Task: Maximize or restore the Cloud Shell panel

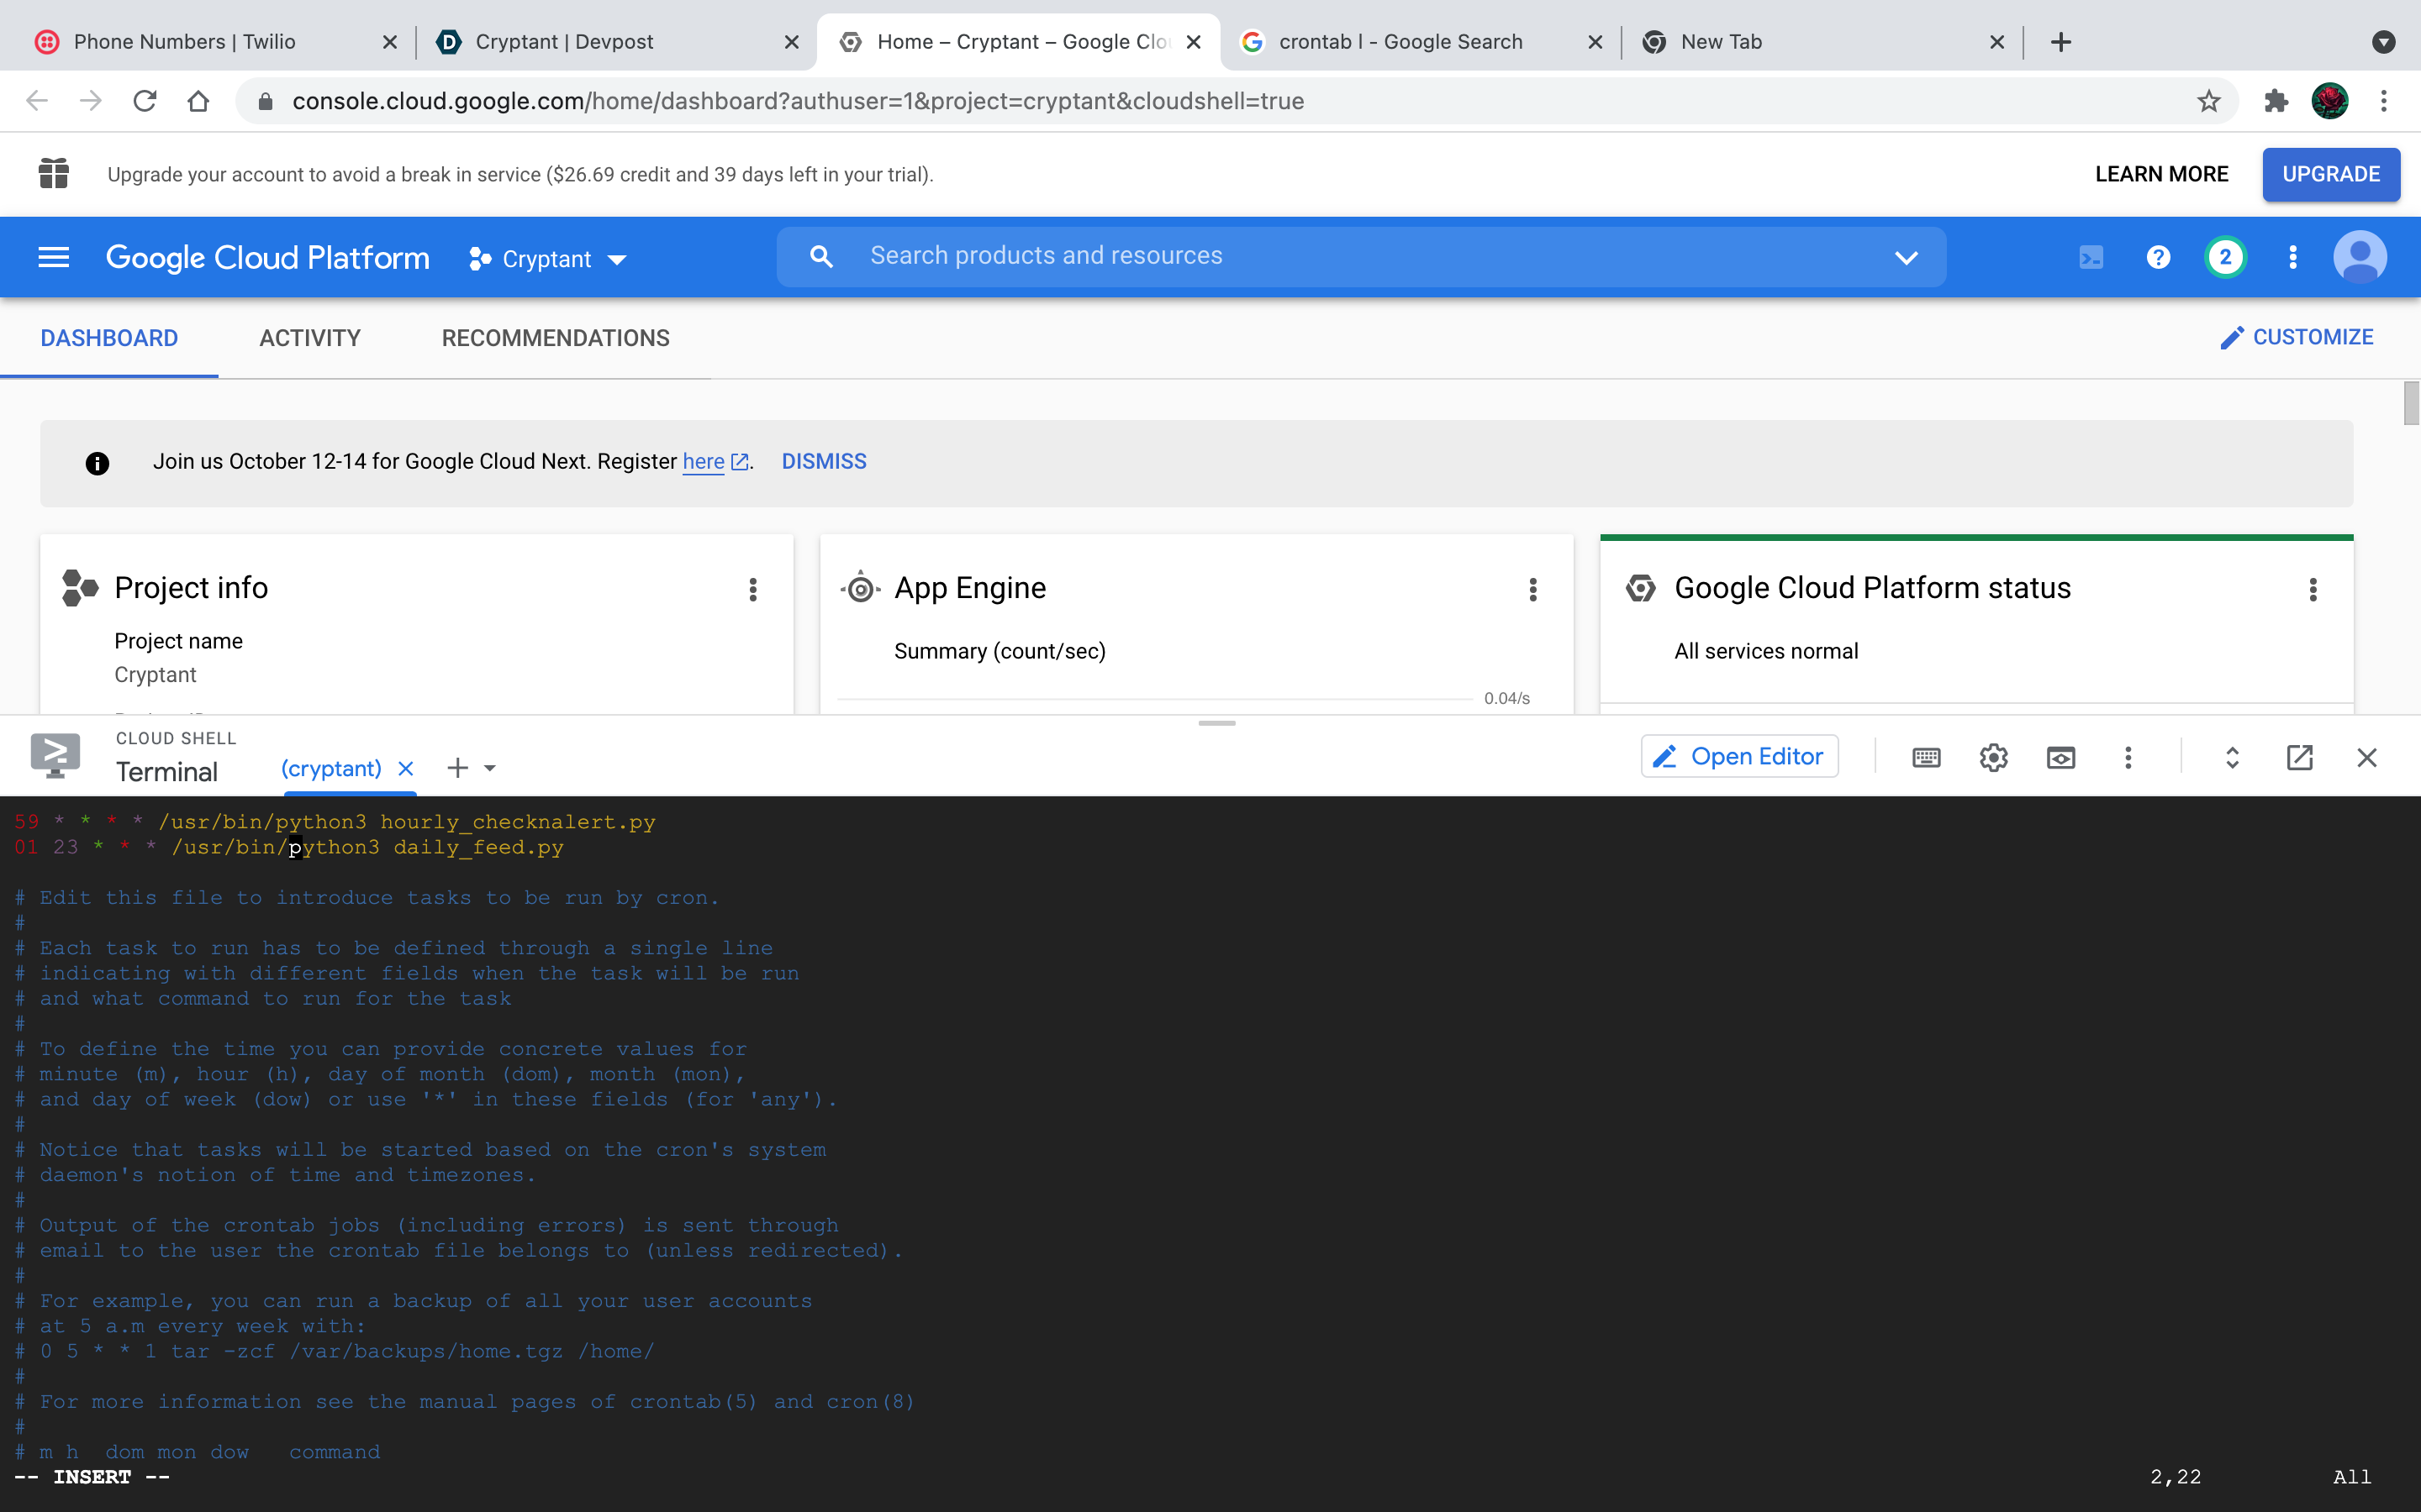Action: (x=2232, y=758)
